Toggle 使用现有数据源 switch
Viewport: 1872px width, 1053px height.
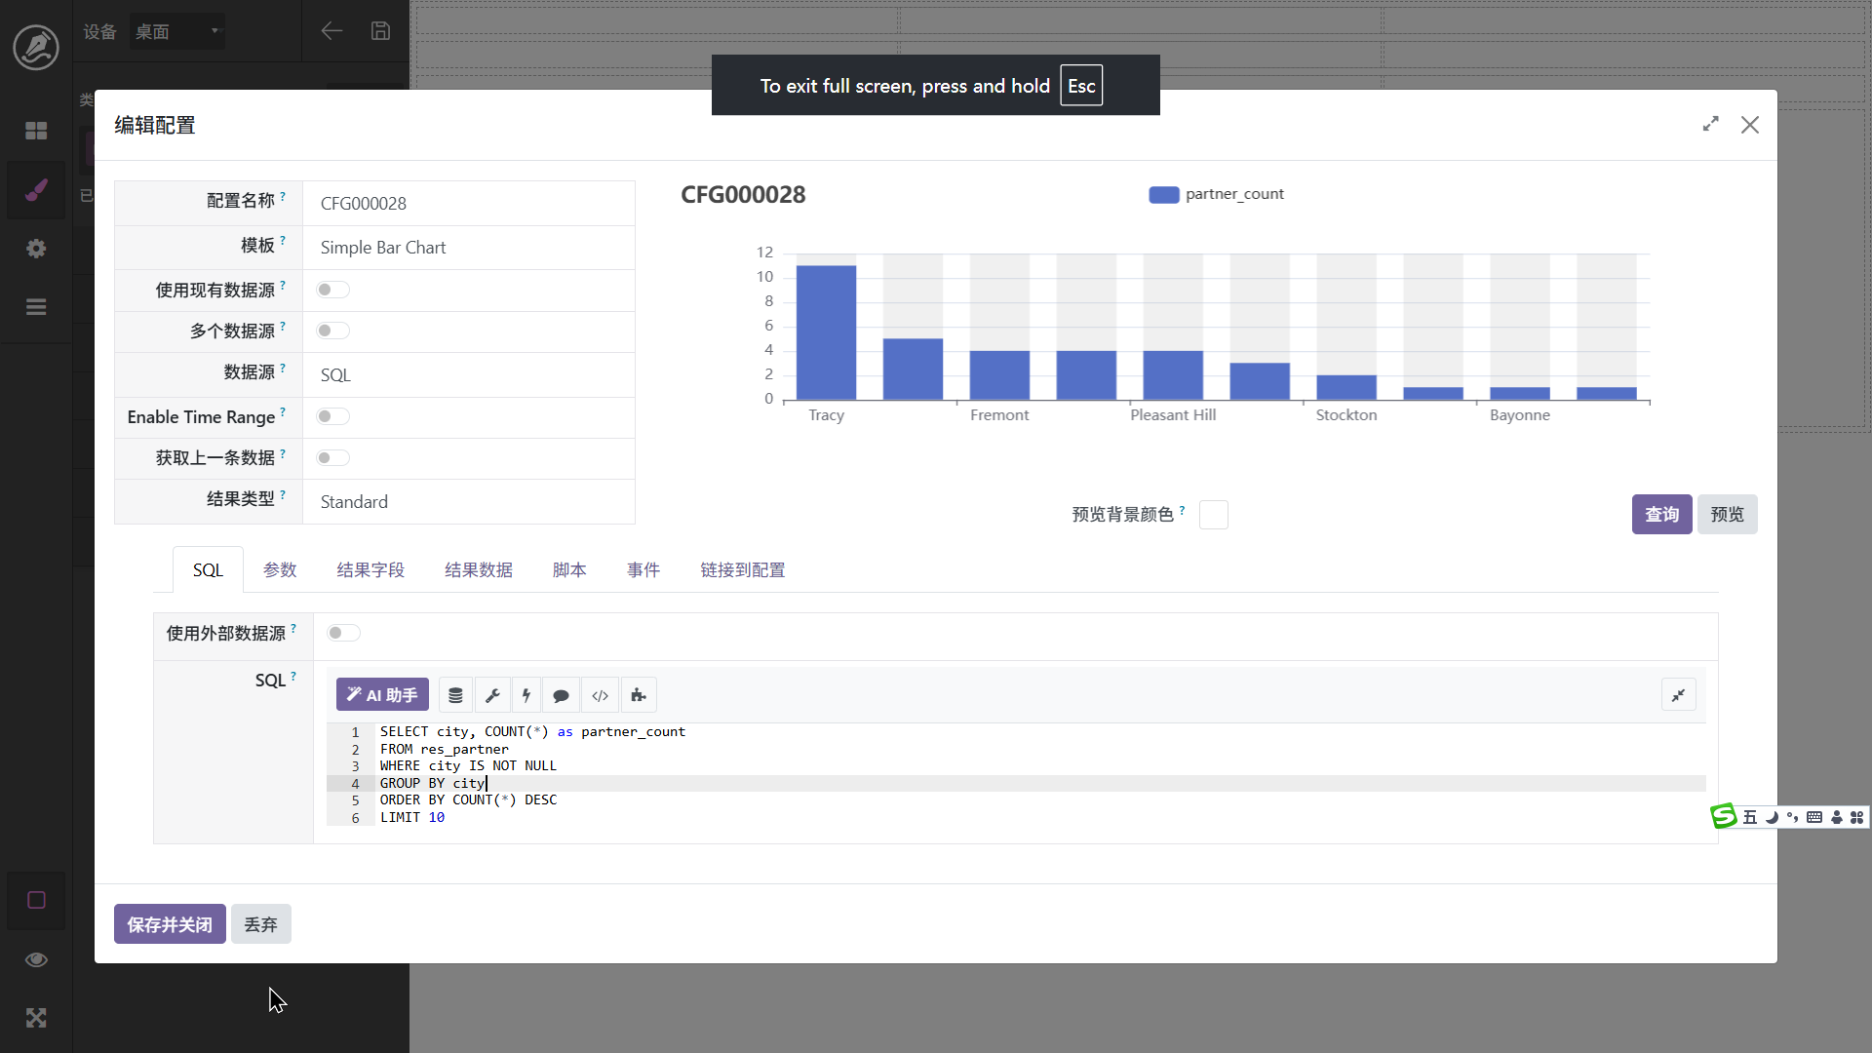pyautogui.click(x=332, y=290)
